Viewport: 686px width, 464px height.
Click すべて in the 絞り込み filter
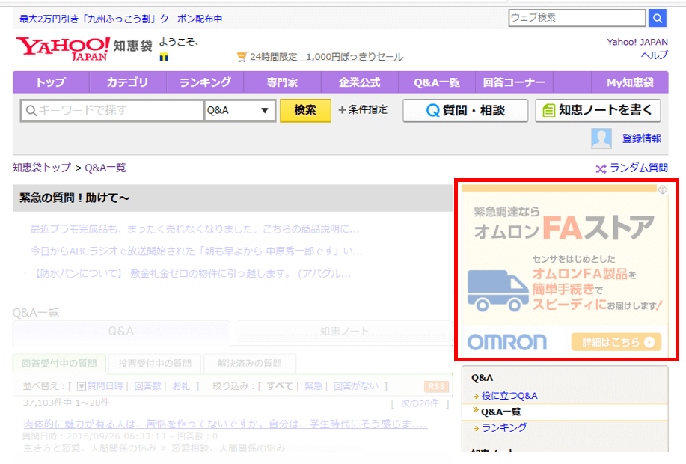point(280,386)
